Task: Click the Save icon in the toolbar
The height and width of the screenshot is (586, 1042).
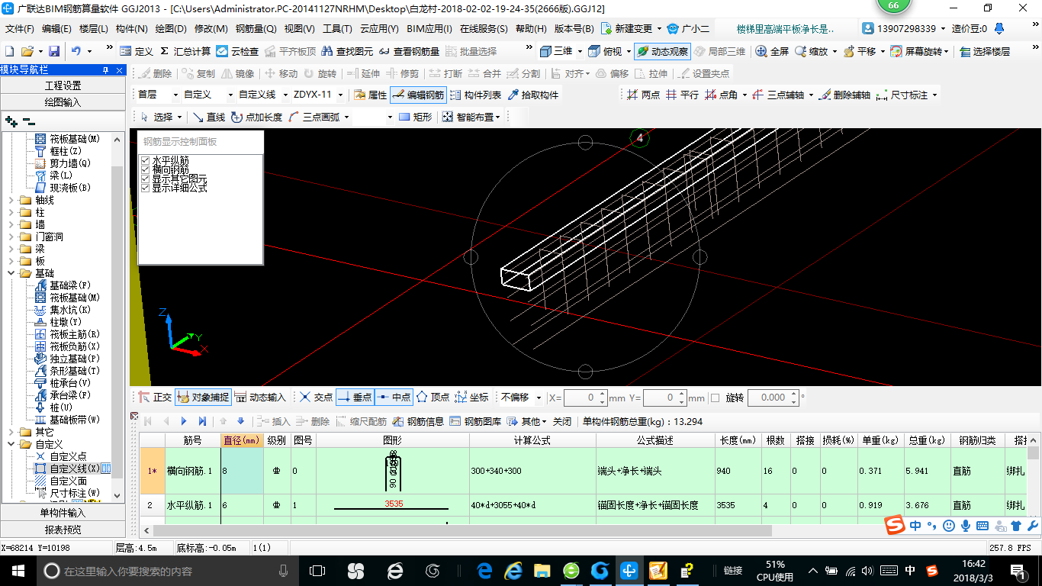Action: point(54,51)
